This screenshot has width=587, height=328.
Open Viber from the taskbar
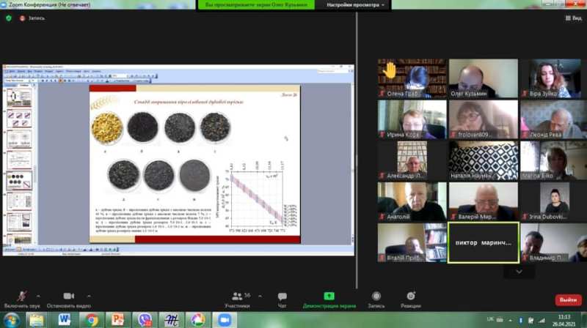click(x=145, y=320)
